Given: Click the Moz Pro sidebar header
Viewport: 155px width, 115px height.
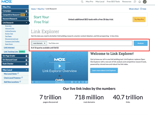Looking at the screenshot, I should (15, 7).
